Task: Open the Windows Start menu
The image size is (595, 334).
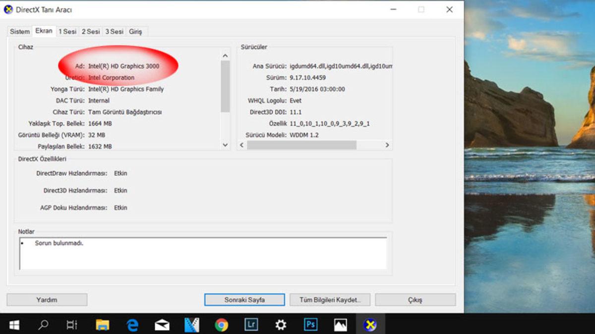Action: coord(14,325)
